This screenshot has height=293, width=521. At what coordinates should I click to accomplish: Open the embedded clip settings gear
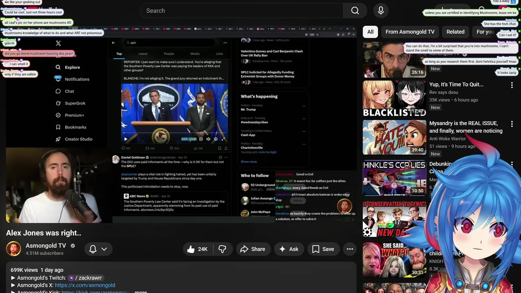(216, 139)
